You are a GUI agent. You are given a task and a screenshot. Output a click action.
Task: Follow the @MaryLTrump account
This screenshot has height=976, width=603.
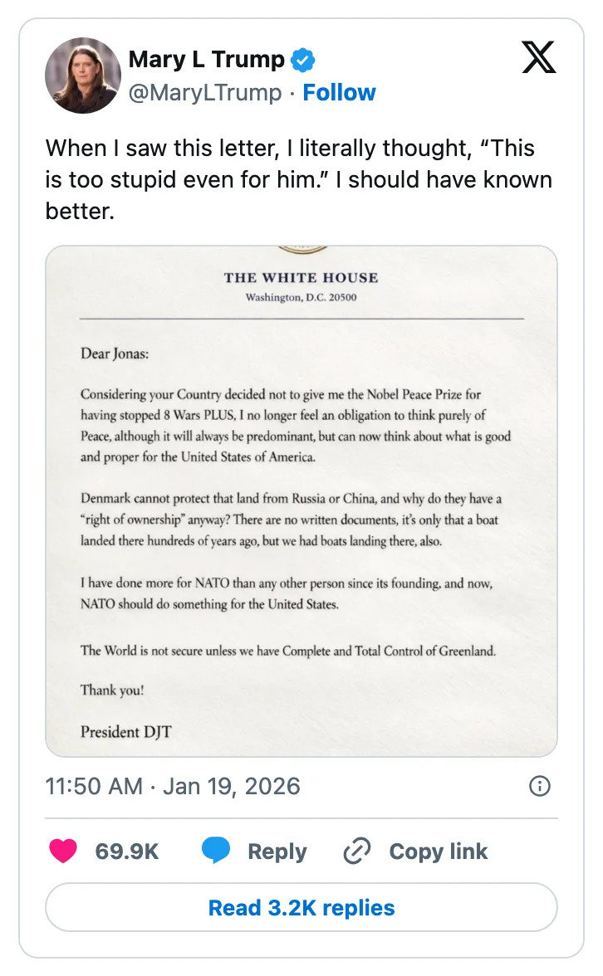(x=339, y=92)
